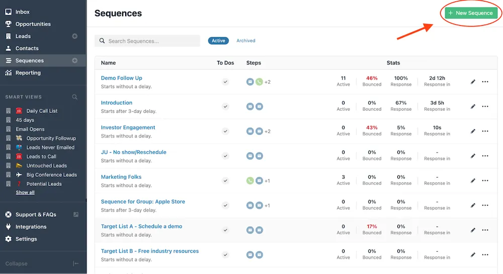Open the Investor Engagement sequence link
Screen dimensions: 503x274
tap(128, 127)
